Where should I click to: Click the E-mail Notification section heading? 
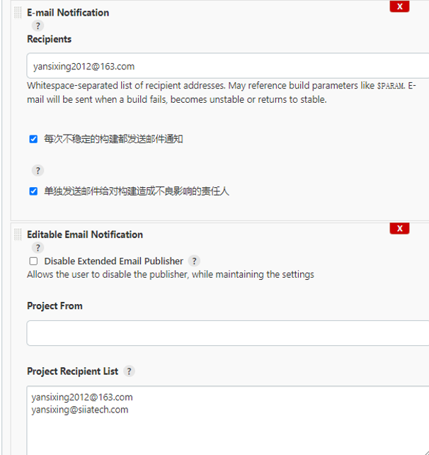coord(68,12)
